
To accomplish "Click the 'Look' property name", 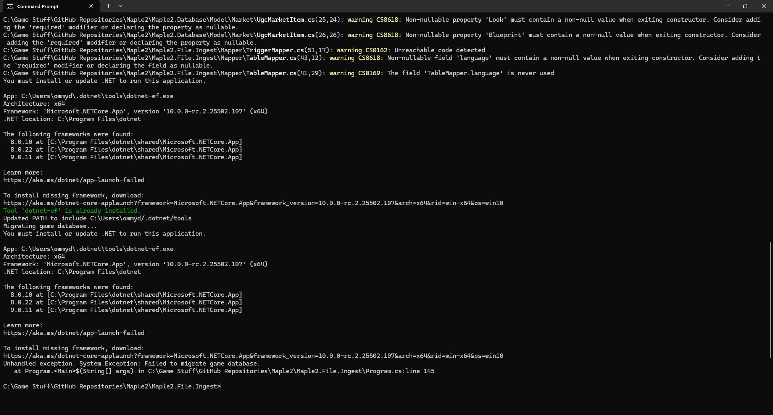I will pos(496,20).
